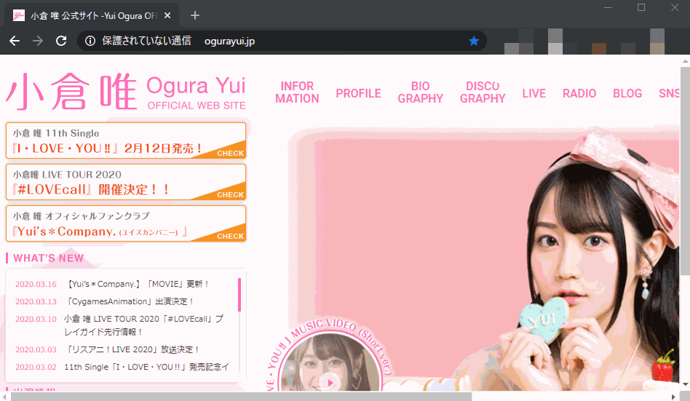690x401 pixels.
Task: Open a new tab with plus button
Action: click(195, 15)
